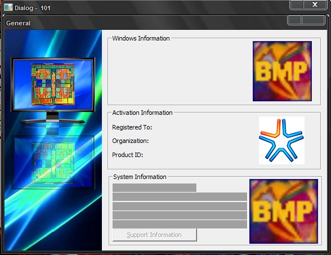Select the General panel header
This screenshot has height=255, width=331.
click(18, 23)
